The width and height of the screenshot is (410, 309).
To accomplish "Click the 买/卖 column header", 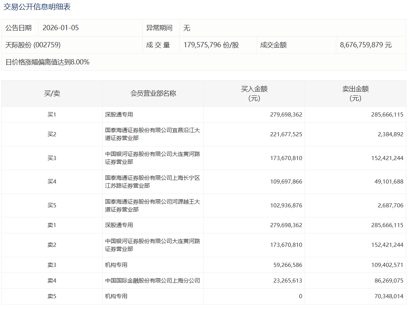I will [52, 93].
